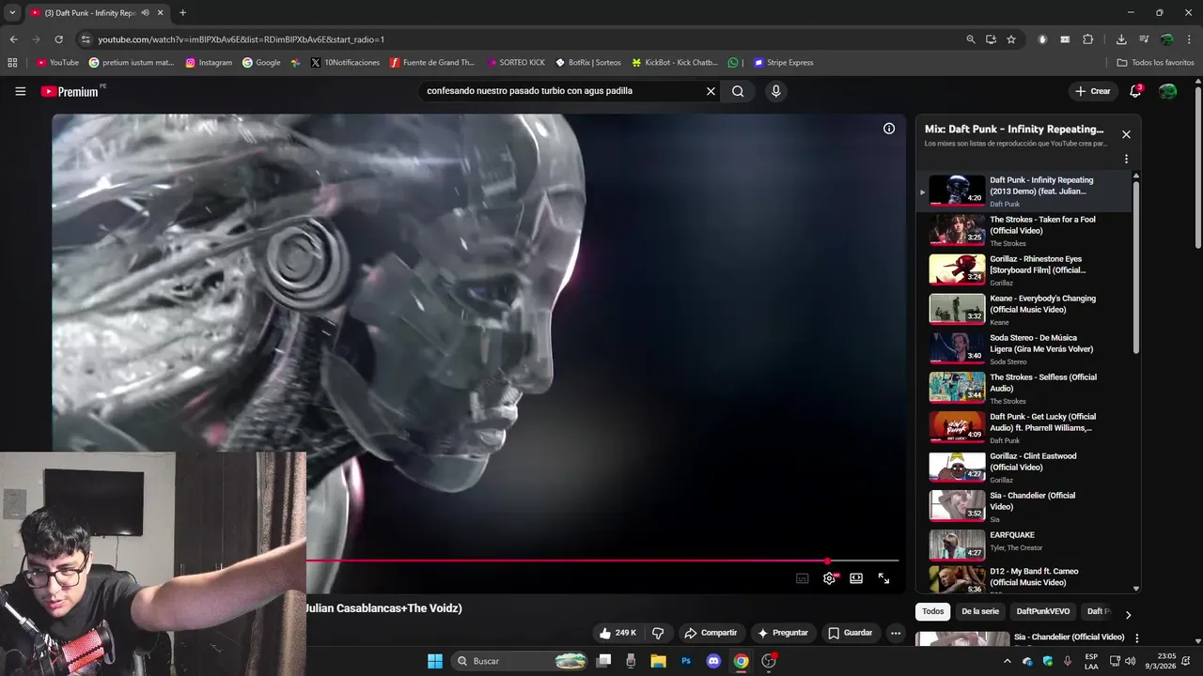Open Discord from the Windows taskbar

pos(713,661)
